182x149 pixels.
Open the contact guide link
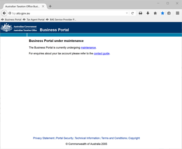102,53
